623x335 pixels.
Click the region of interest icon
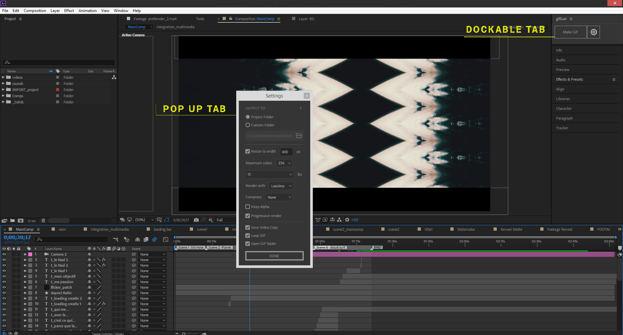(159, 220)
